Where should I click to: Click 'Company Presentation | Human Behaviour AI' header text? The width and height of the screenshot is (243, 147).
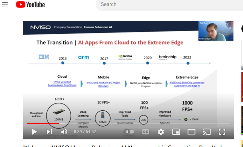(x=83, y=27)
